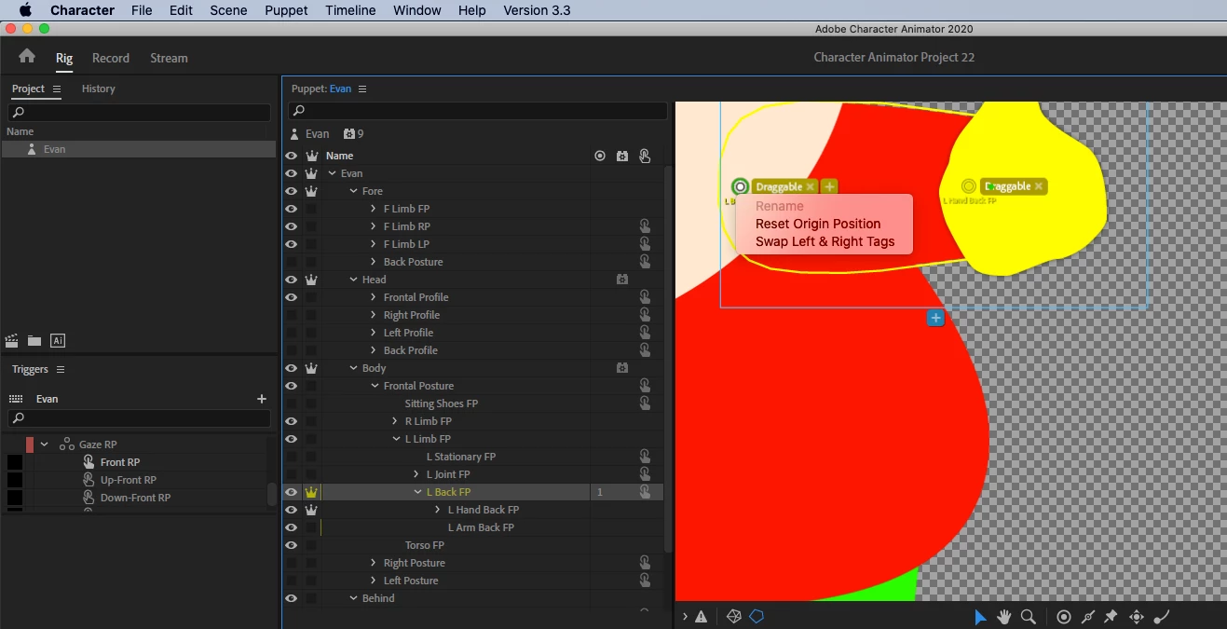Select the Handle tool in scene toolbar
The image size is (1227, 629).
tap(1064, 616)
